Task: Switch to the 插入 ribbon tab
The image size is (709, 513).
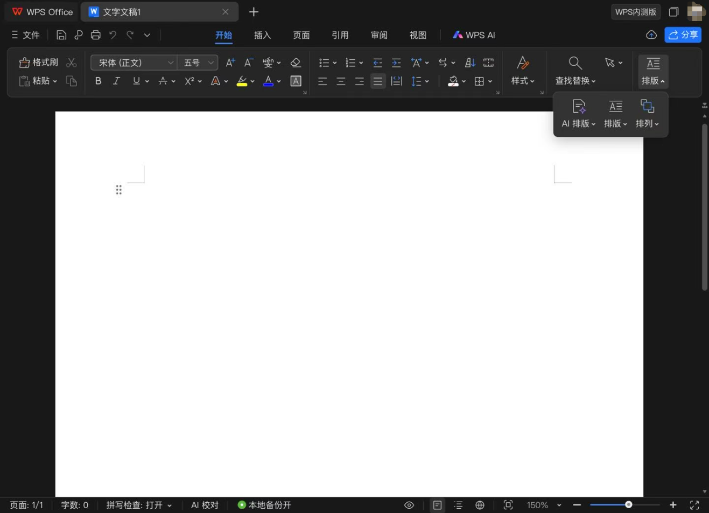Action: 262,34
